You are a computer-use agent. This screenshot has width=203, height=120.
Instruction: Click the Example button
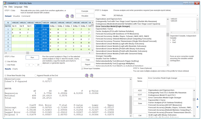point(85,11)
